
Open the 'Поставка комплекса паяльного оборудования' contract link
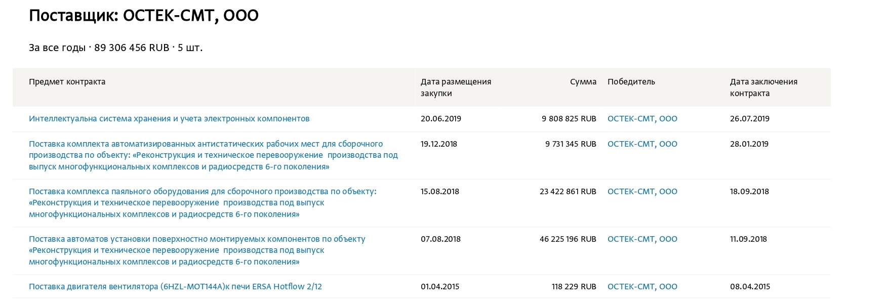[203, 203]
